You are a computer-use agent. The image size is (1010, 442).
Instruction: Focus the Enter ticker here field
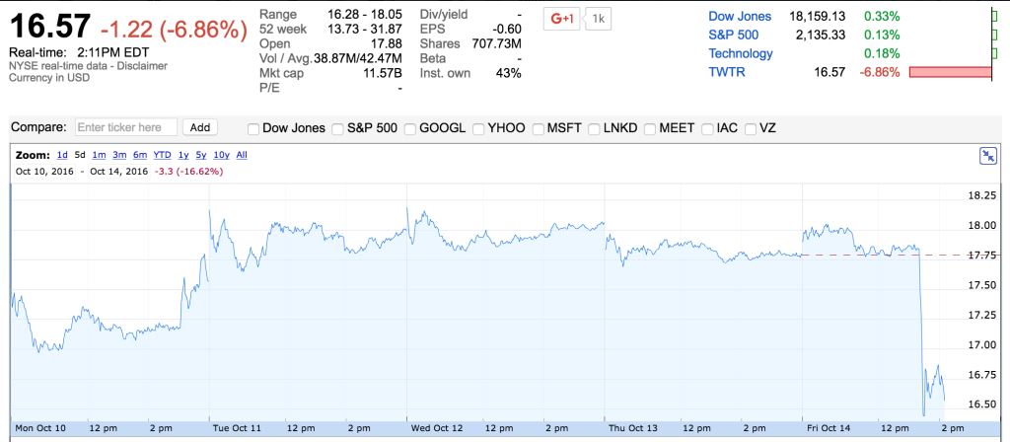click(x=126, y=127)
